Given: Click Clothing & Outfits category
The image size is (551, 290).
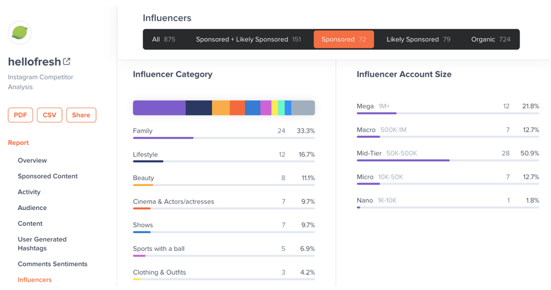Looking at the screenshot, I should (160, 272).
